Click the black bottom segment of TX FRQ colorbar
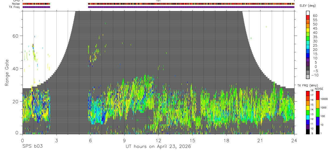The width and height of the screenshot is (331, 152). (x=308, y=132)
